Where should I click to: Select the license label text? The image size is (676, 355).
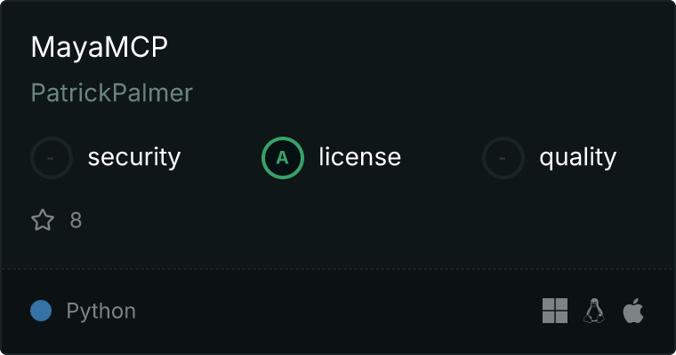coord(360,156)
